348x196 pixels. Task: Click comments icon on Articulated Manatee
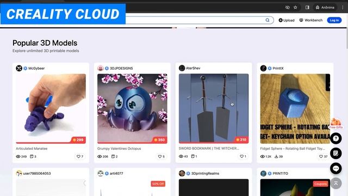point(32,156)
